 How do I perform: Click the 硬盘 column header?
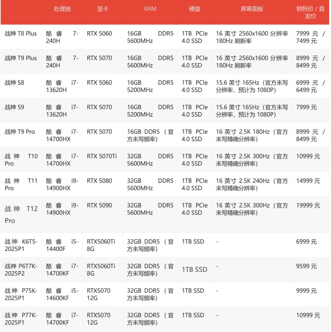pyautogui.click(x=195, y=9)
